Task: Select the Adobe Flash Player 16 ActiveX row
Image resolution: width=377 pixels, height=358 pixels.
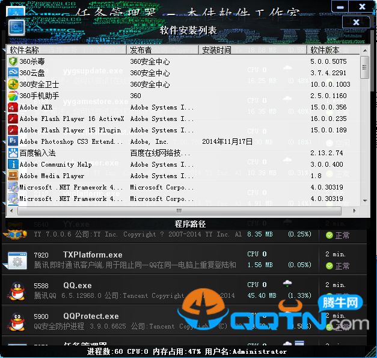Action: 72,119
